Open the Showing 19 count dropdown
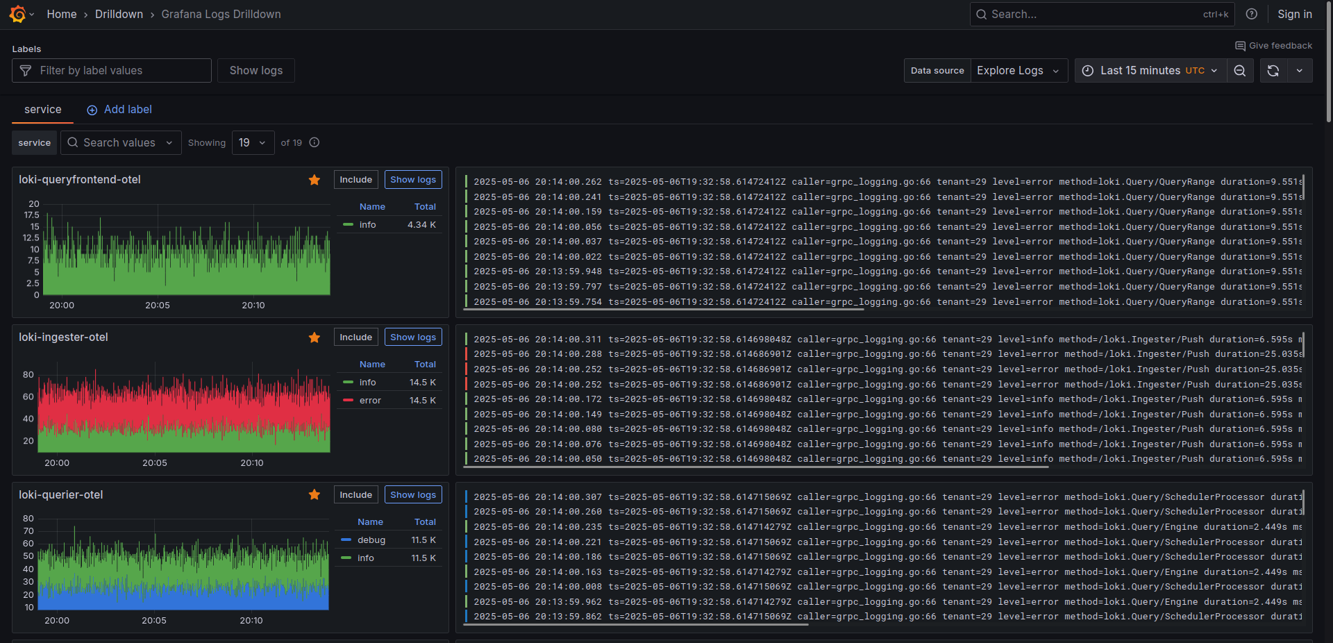The width and height of the screenshot is (1333, 643). click(253, 142)
